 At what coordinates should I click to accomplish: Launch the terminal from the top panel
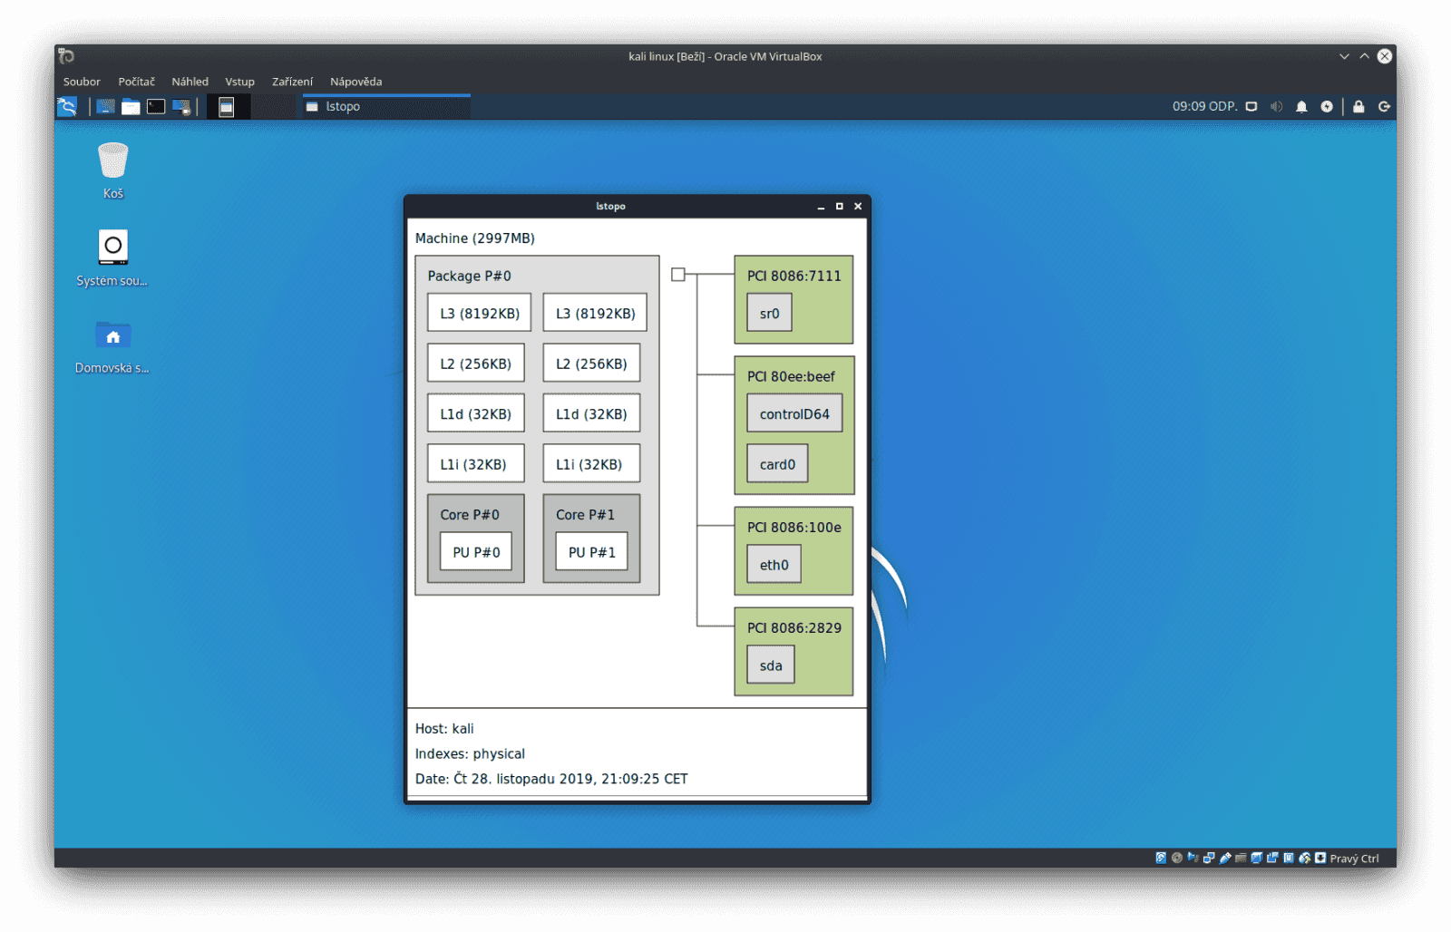[x=155, y=106]
